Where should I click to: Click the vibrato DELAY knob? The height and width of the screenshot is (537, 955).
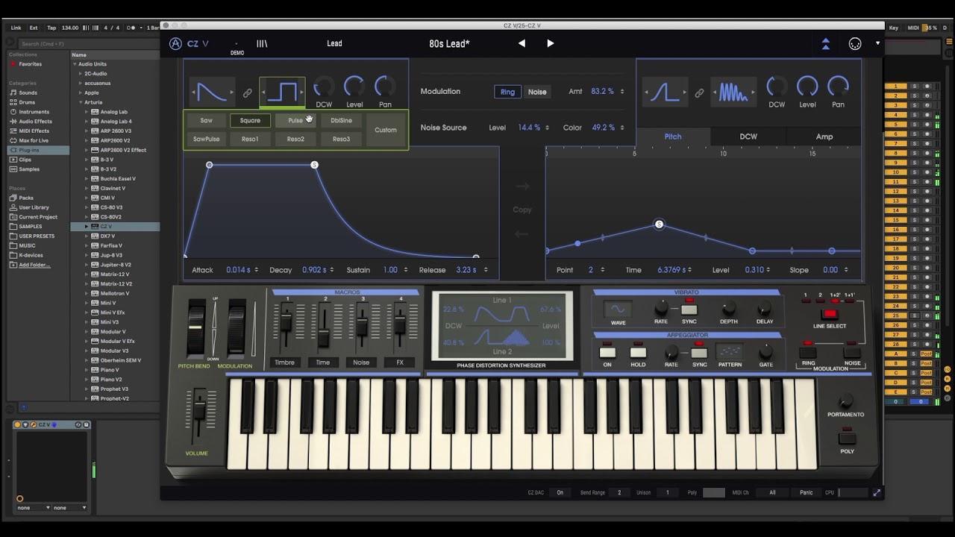(x=764, y=309)
